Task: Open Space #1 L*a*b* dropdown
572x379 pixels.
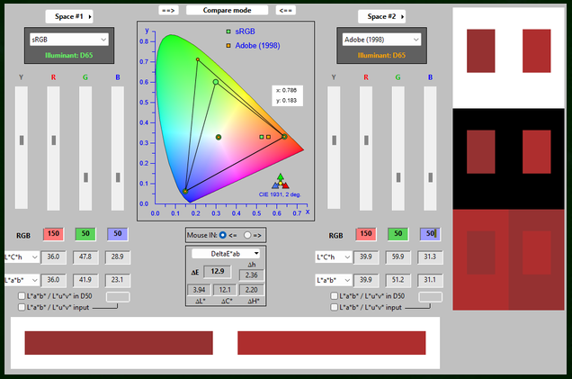Action: point(22,280)
